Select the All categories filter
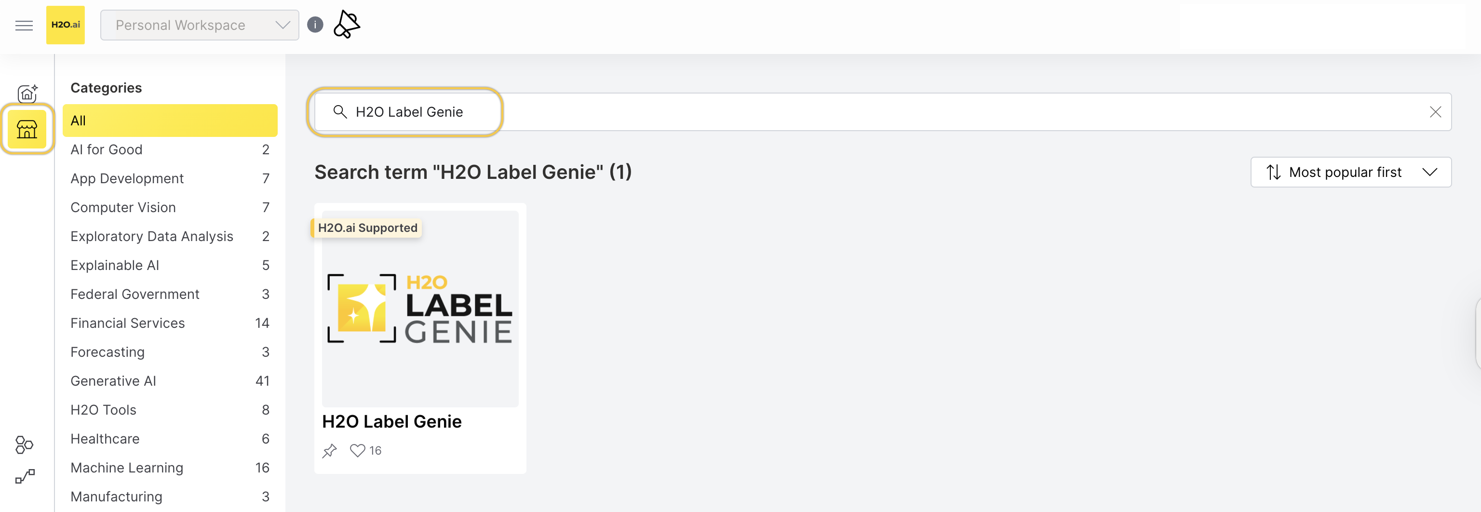Image resolution: width=1481 pixels, height=512 pixels. click(170, 120)
